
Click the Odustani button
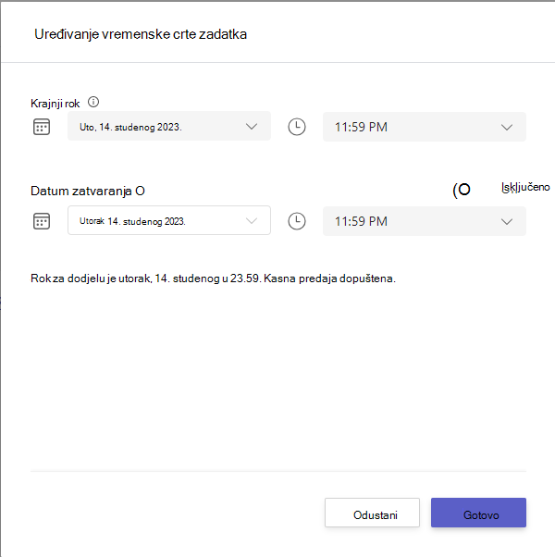372,513
